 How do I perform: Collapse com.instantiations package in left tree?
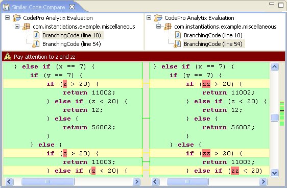[17, 27]
